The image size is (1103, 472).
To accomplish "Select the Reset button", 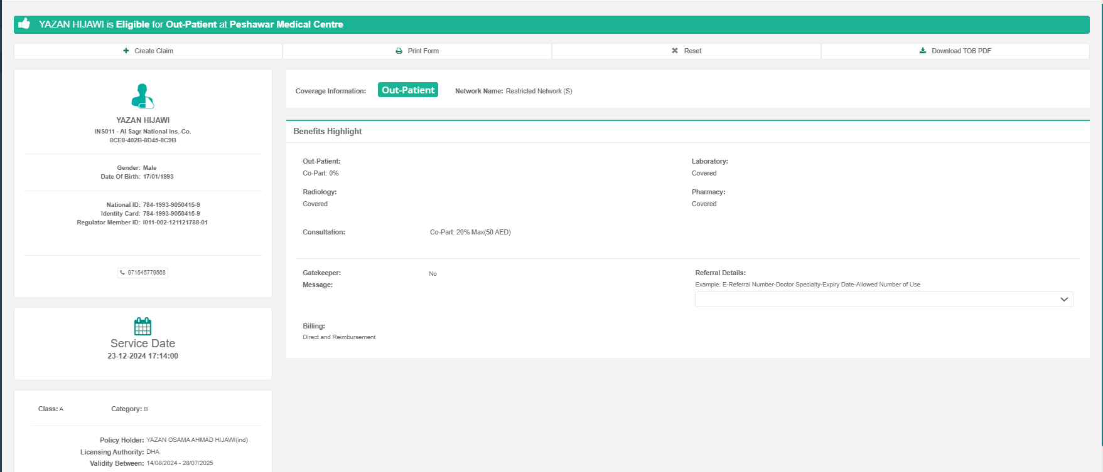I will (686, 51).
